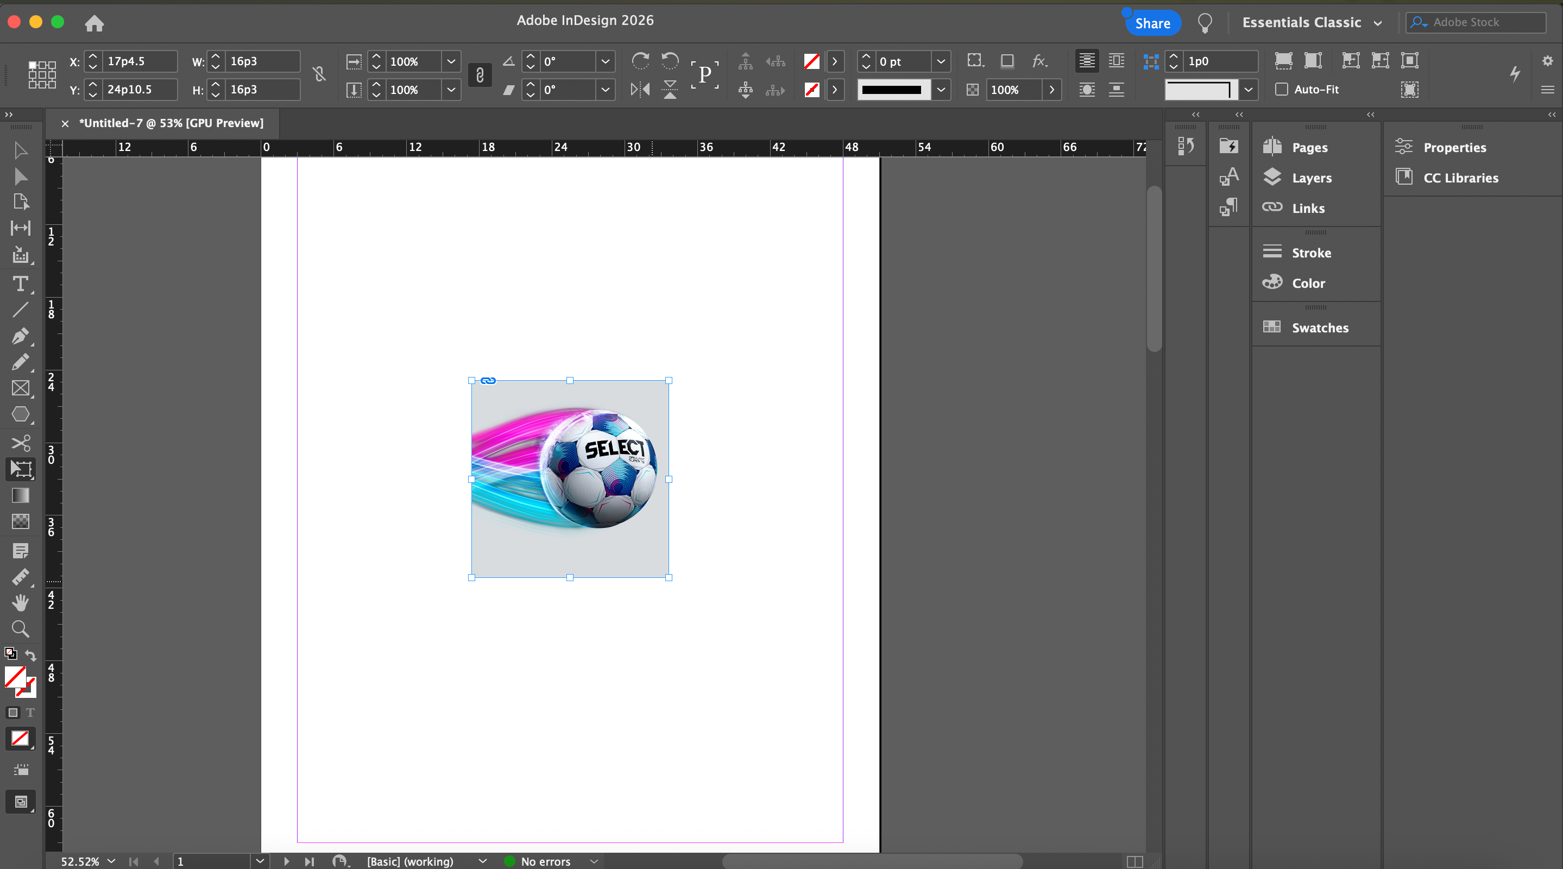Viewport: 1563px width, 869px height.
Task: Open the zoom level dropdown in status bar
Action: (111, 860)
